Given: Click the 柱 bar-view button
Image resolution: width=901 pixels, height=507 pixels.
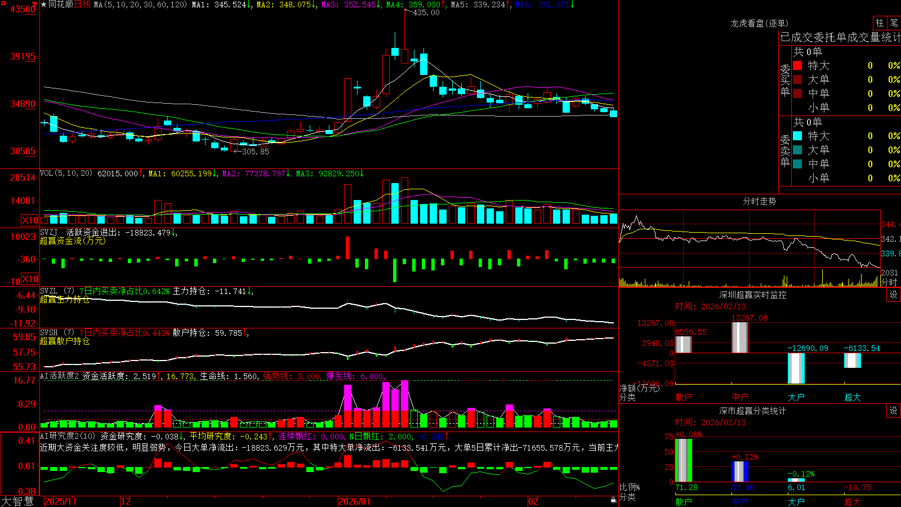Looking at the screenshot, I should (x=880, y=23).
